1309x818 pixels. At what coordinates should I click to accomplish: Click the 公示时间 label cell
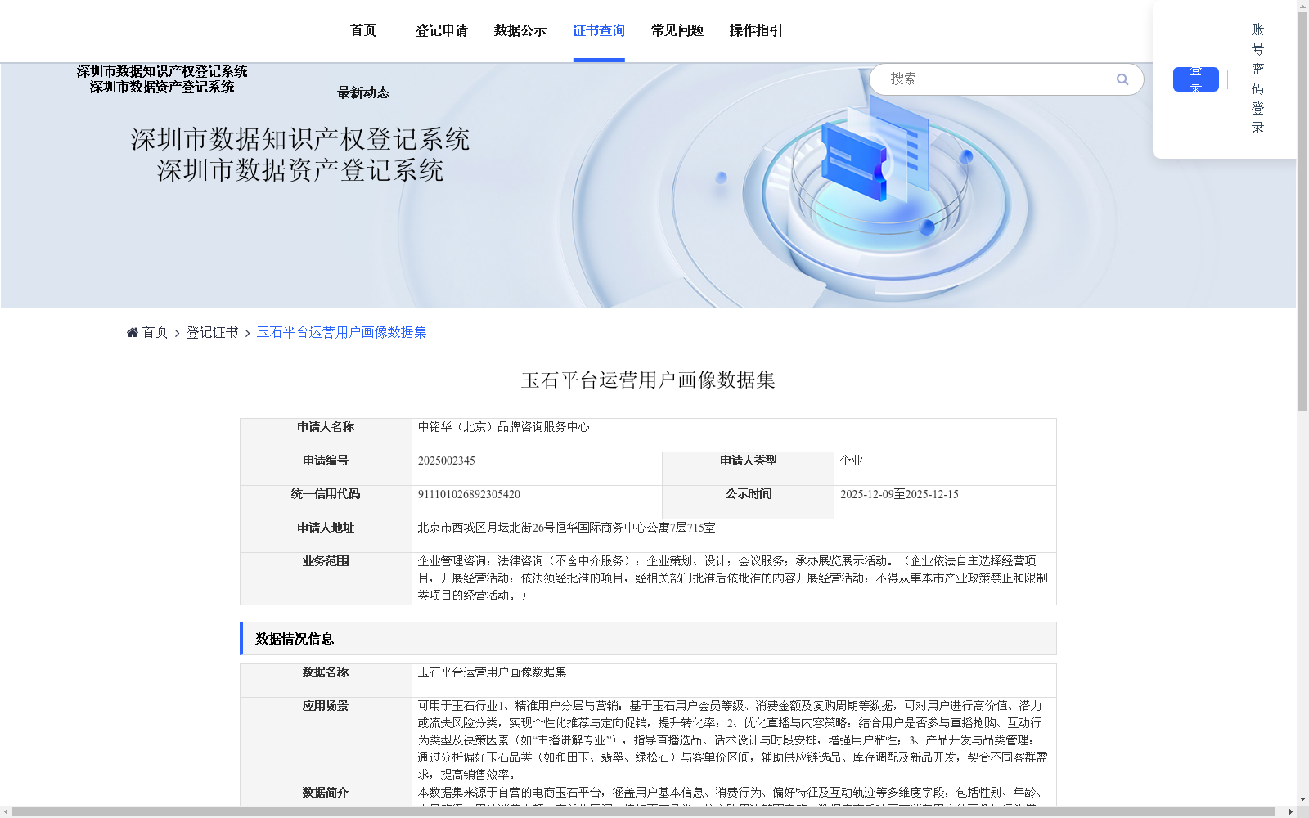coord(748,502)
